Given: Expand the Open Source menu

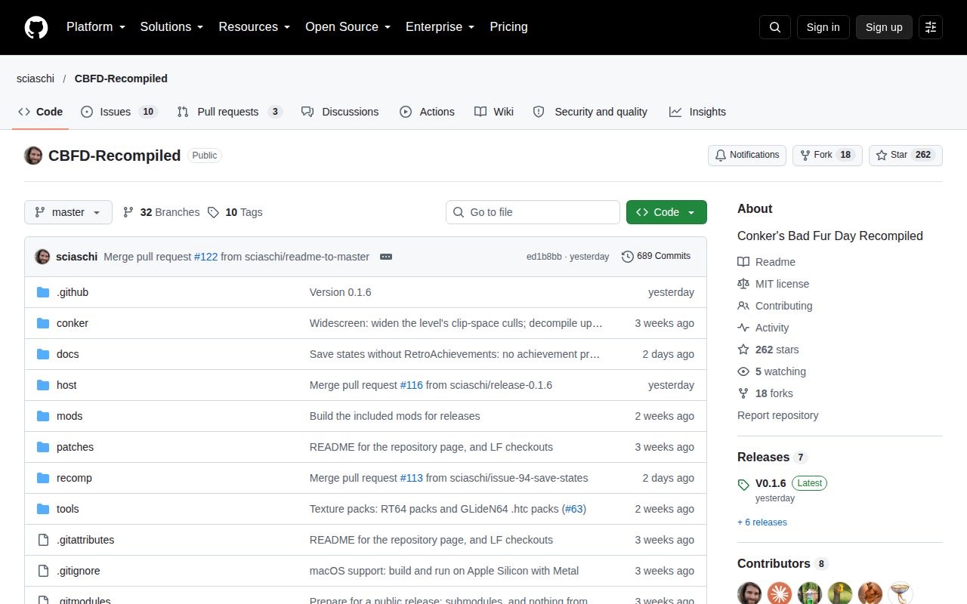Looking at the screenshot, I should coord(348,27).
